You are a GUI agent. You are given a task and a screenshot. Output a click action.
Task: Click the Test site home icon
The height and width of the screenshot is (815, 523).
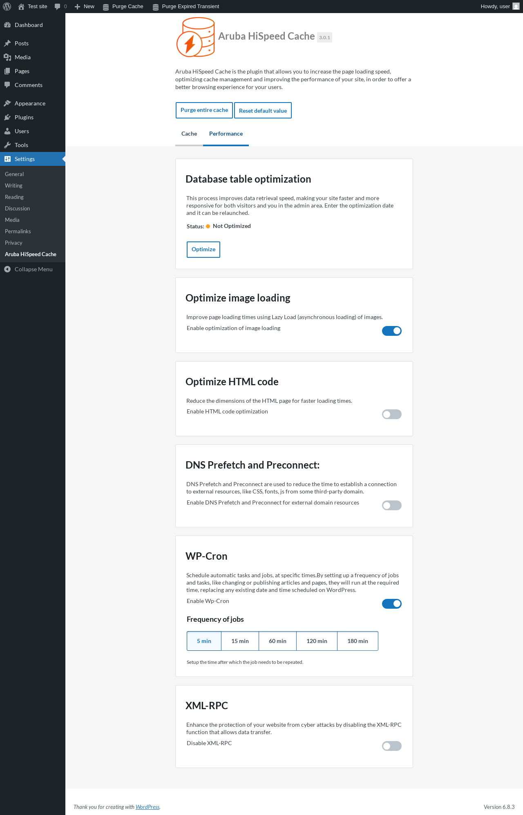coord(21,7)
